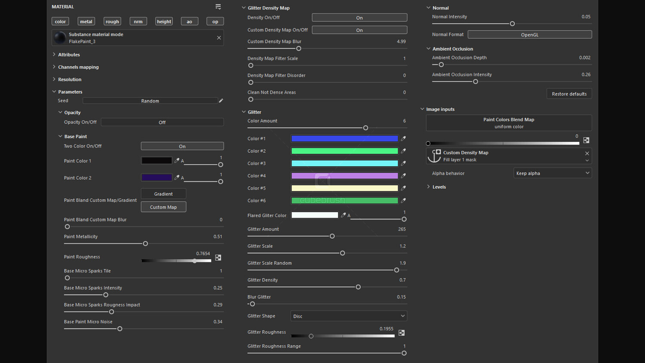Collapse the Glitter group
Image resolution: width=645 pixels, height=363 pixels.
[244, 112]
